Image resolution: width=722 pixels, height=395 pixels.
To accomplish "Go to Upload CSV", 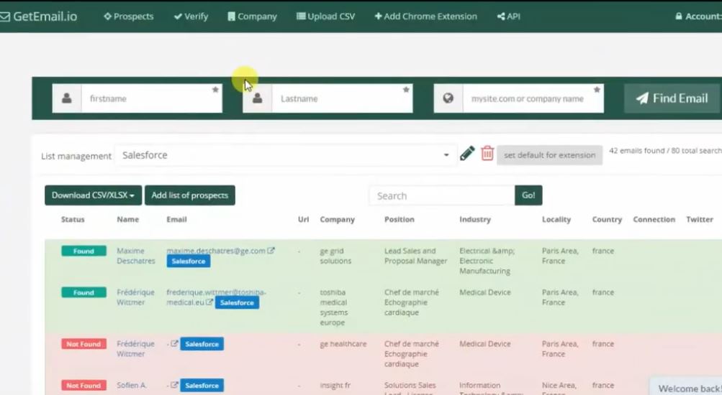I will pos(325,17).
